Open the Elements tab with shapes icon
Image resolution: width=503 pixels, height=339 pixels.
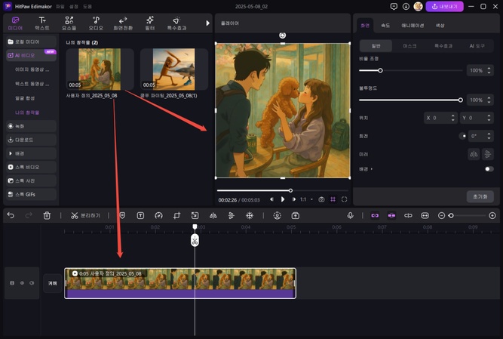click(x=69, y=23)
